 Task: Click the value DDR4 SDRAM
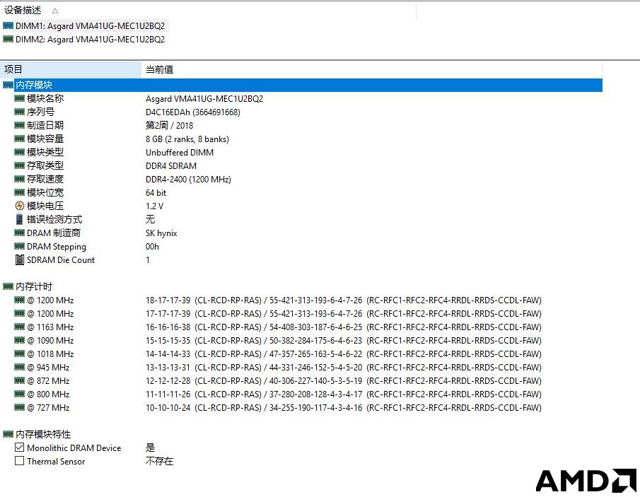click(171, 165)
